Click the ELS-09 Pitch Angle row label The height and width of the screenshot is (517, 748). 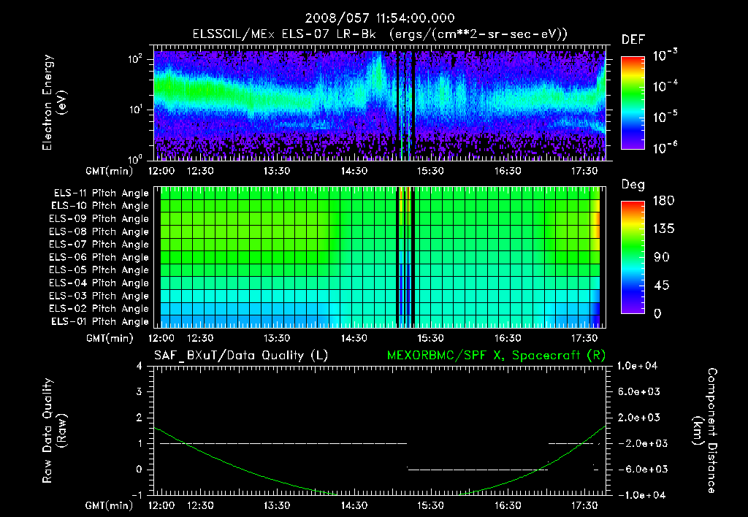click(99, 219)
